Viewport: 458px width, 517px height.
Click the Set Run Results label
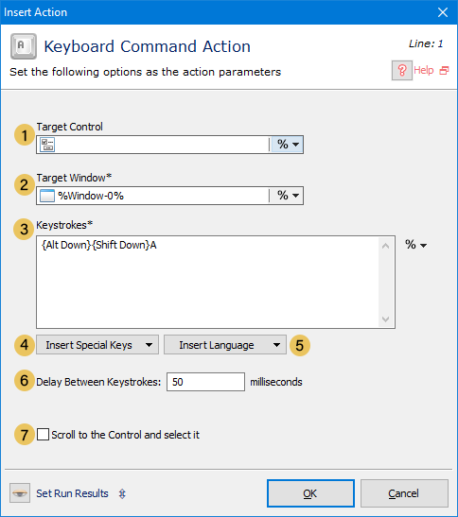click(x=72, y=493)
